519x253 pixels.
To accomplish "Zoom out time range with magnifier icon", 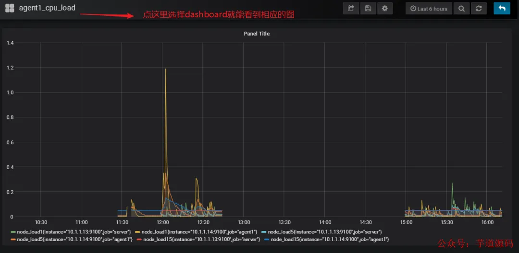I will pos(461,9).
